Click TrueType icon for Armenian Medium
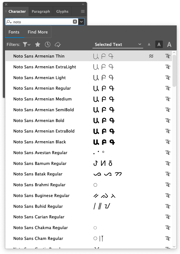The image size is (180, 254). (168, 99)
